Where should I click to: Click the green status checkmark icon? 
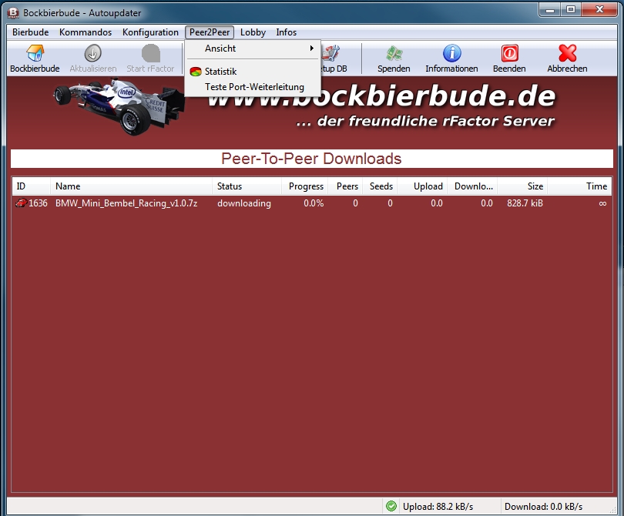pyautogui.click(x=391, y=506)
